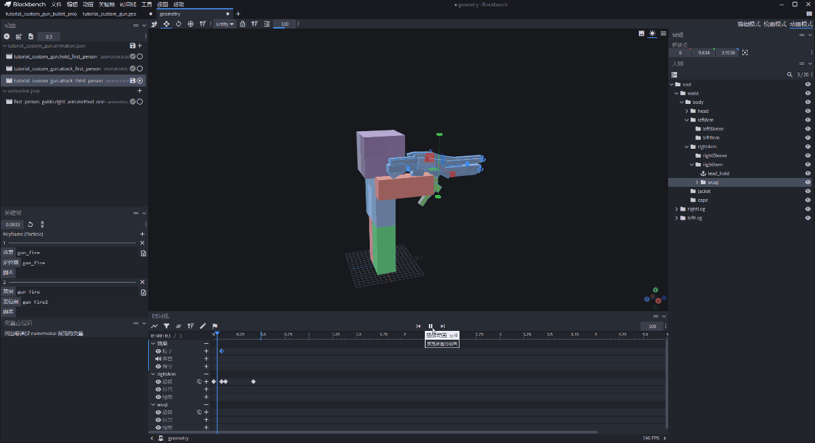Pause the animation playback
Image resolution: width=815 pixels, height=443 pixels.
click(430, 326)
